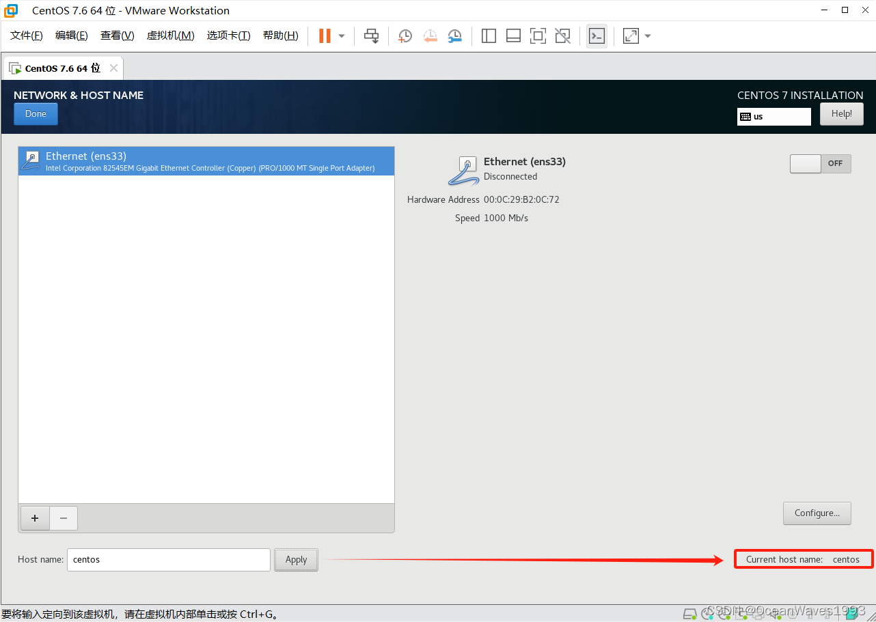Click the blue Done button
This screenshot has width=876, height=622.
coord(36,114)
